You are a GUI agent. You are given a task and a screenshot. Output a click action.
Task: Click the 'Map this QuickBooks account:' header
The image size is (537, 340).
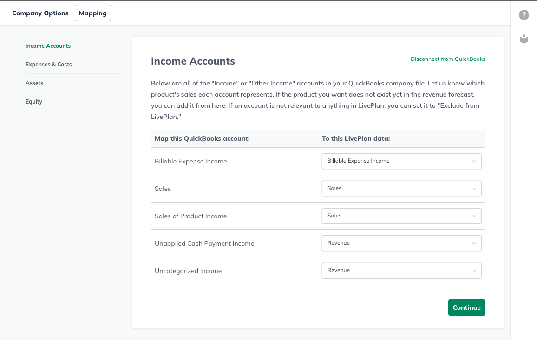tap(202, 139)
